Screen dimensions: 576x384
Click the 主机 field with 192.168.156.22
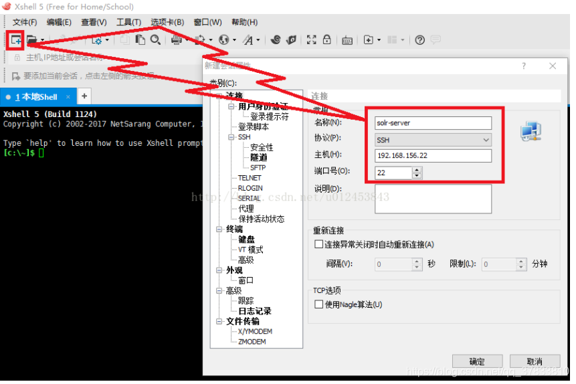(x=433, y=155)
